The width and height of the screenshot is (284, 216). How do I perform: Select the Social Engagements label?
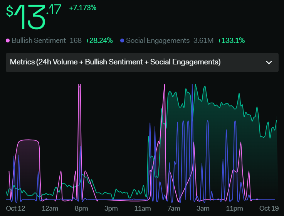click(158, 40)
